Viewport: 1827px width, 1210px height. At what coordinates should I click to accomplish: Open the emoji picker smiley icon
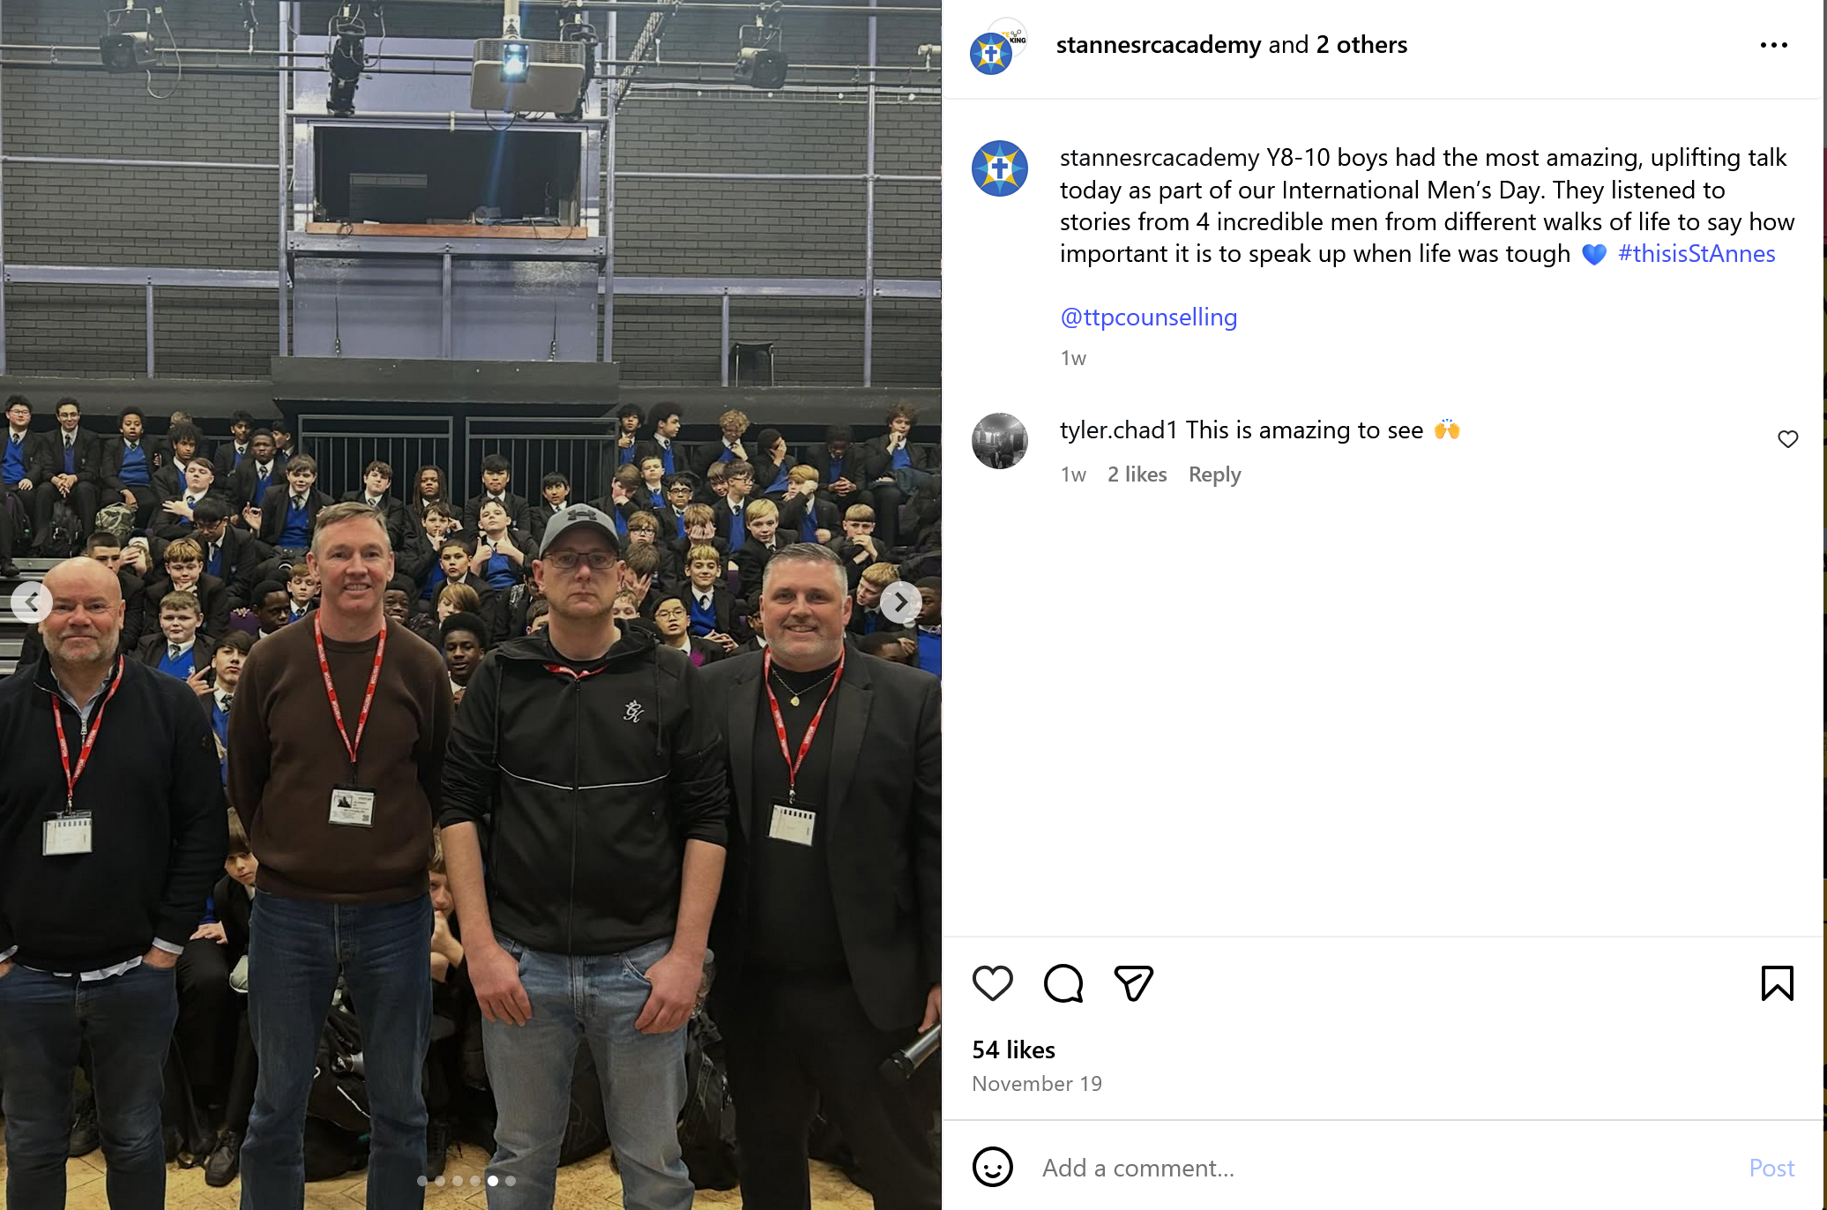click(992, 1167)
